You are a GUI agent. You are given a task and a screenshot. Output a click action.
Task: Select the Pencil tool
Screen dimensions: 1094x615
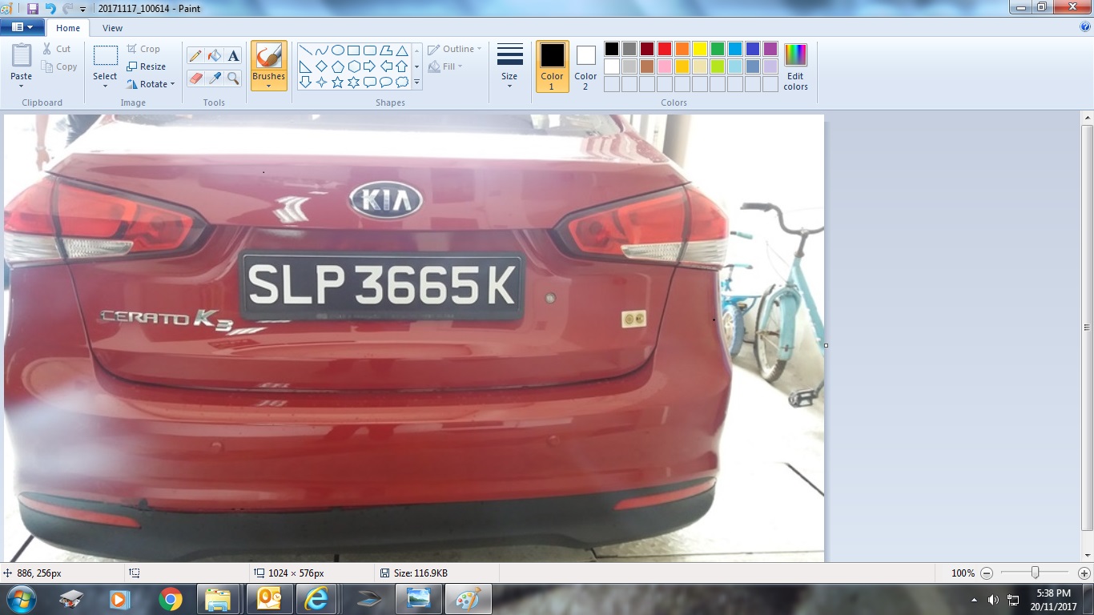click(x=195, y=55)
